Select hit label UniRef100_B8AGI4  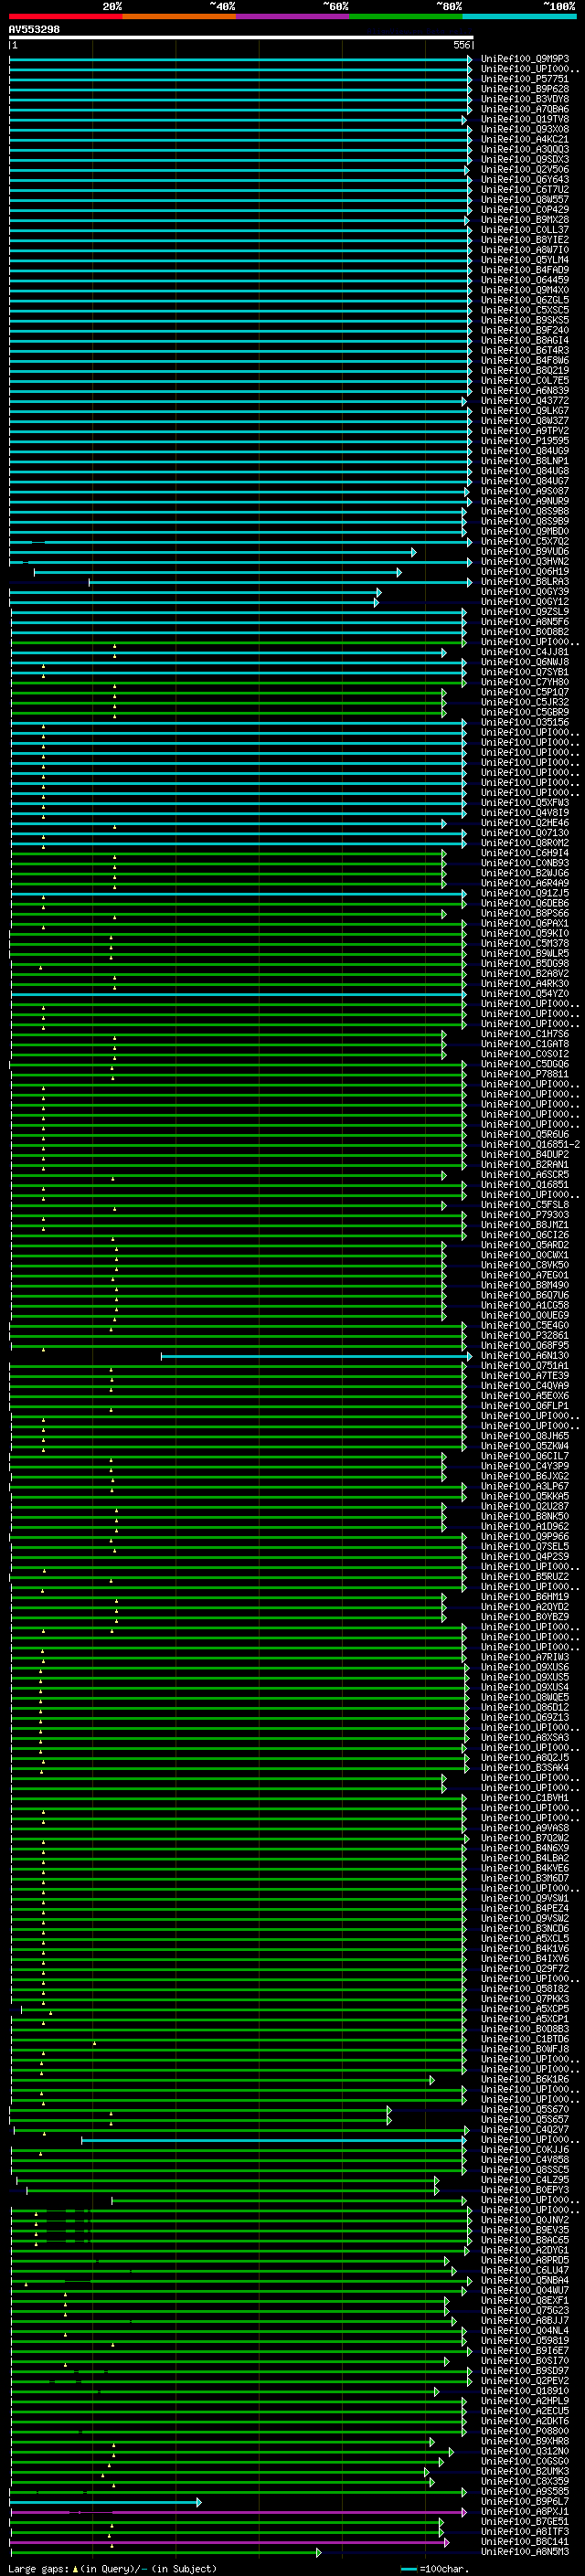click(525, 340)
